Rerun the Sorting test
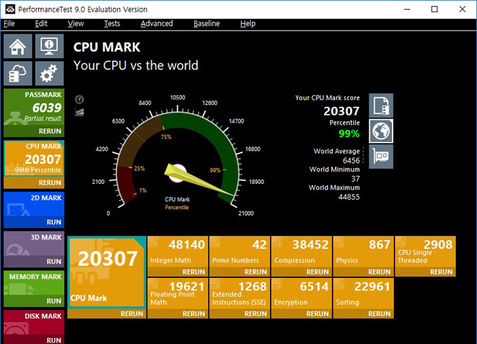The height and width of the screenshot is (344, 477). tap(363, 314)
